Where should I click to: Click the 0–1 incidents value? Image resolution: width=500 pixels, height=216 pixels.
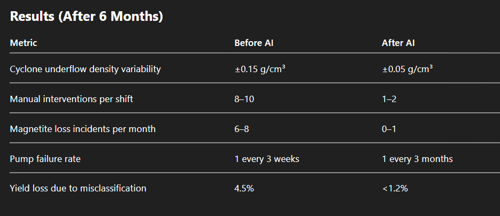[x=389, y=129]
